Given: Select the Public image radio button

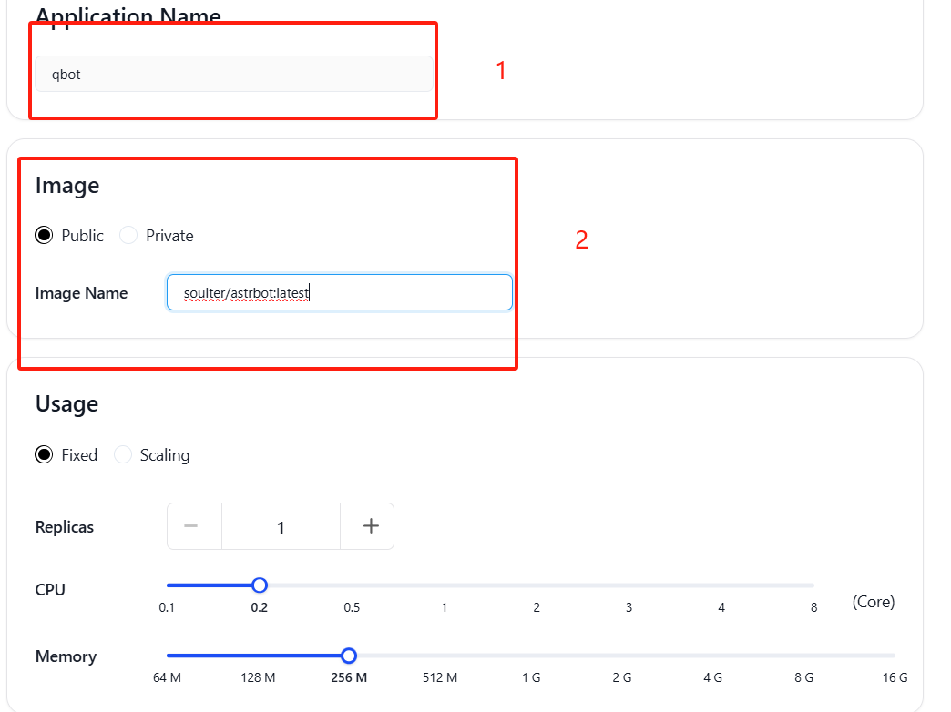Looking at the screenshot, I should [44, 235].
